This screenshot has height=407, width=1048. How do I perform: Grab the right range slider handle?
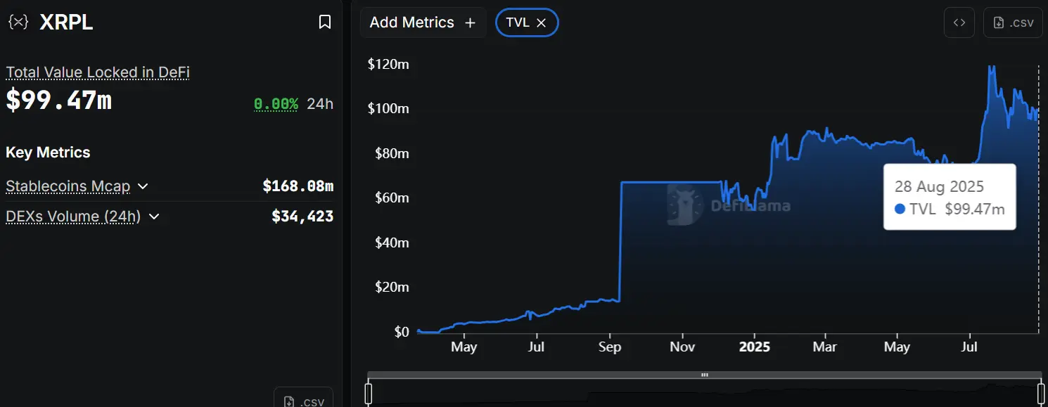point(1041,393)
